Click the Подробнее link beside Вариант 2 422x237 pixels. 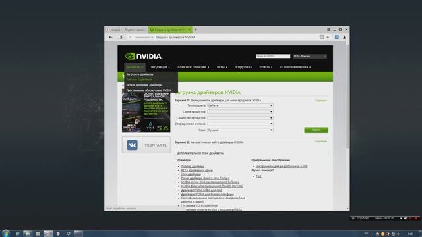point(321,141)
